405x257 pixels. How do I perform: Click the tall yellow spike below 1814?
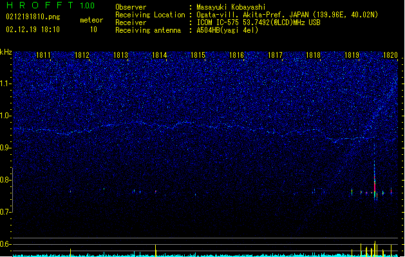pyautogui.click(x=156, y=249)
